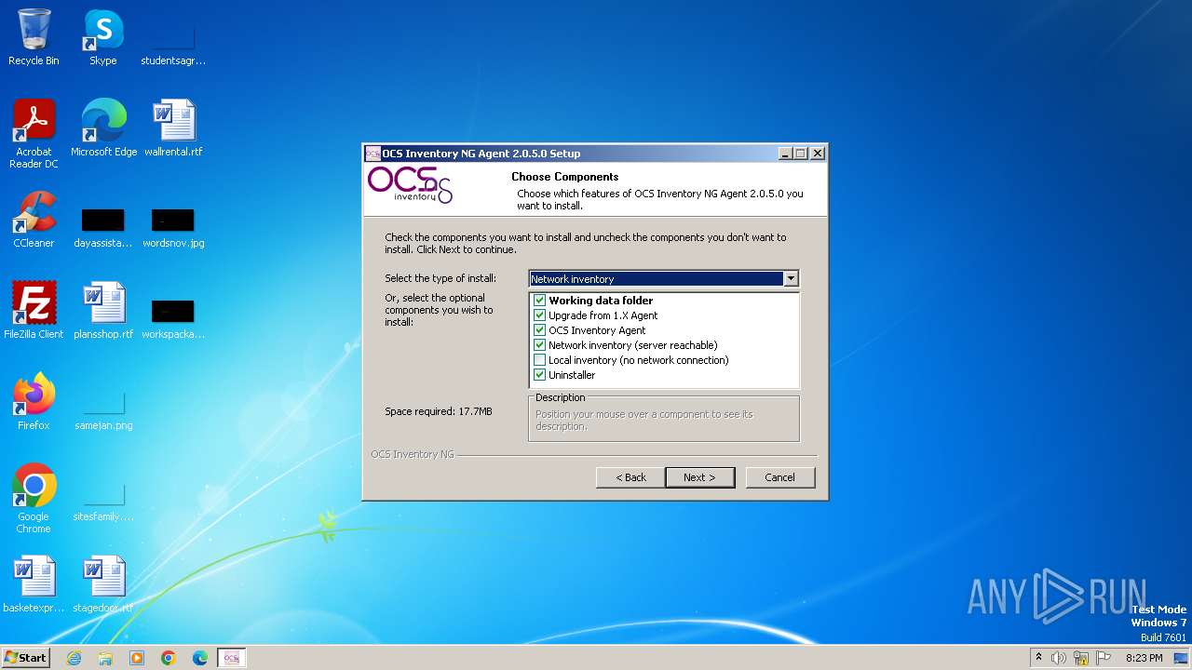Switch to OCS setup taskbar button
1192x670 pixels.
(232, 658)
